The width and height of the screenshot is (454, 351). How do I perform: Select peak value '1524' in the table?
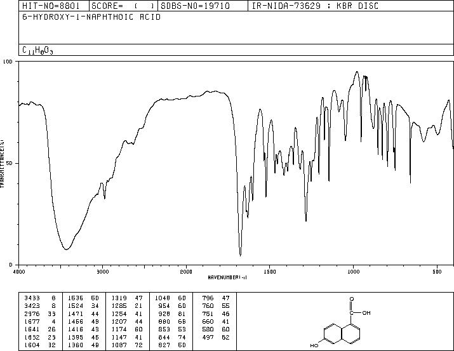tap(76, 306)
